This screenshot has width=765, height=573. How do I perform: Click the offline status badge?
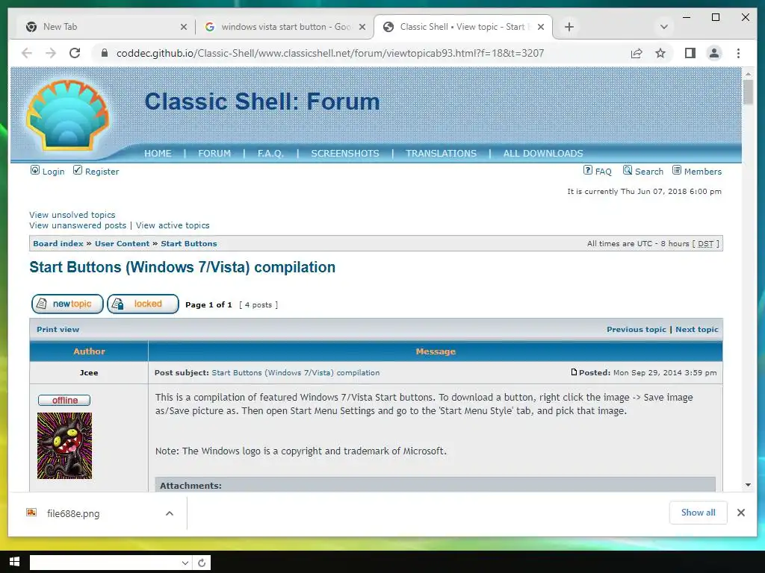click(x=64, y=400)
